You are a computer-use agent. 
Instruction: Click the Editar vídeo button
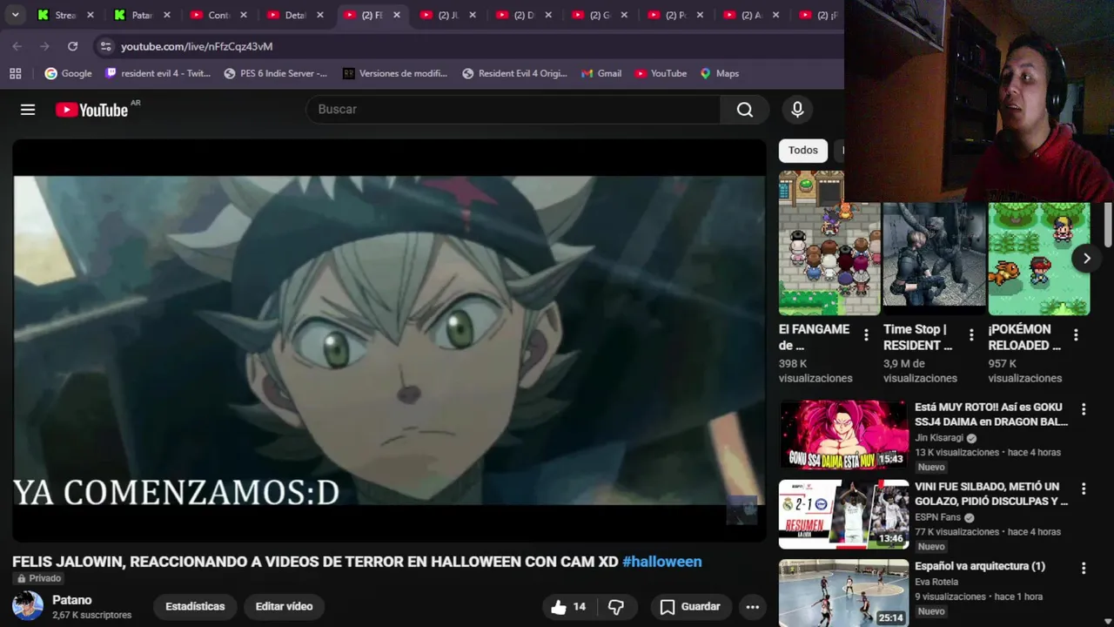[x=284, y=607]
